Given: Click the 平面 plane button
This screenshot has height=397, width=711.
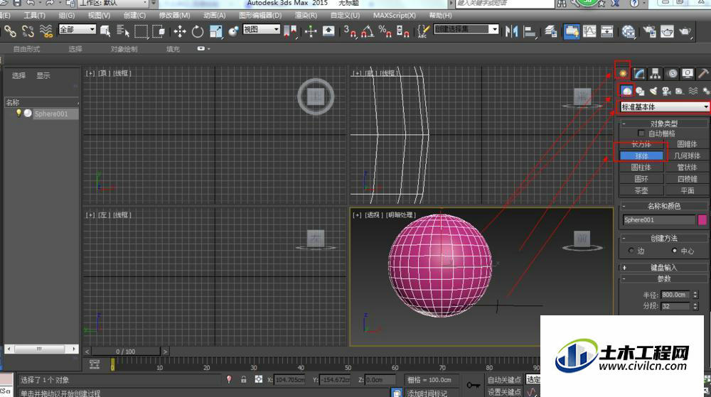Looking at the screenshot, I should tap(687, 190).
